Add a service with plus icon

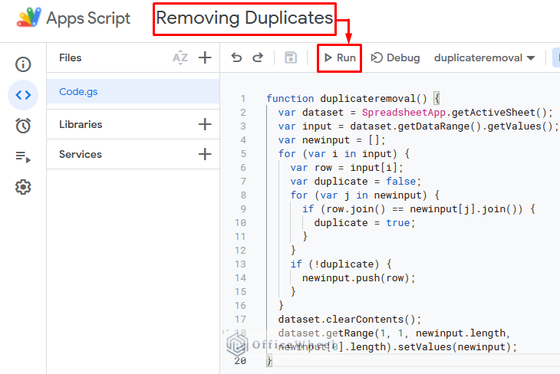(x=205, y=154)
